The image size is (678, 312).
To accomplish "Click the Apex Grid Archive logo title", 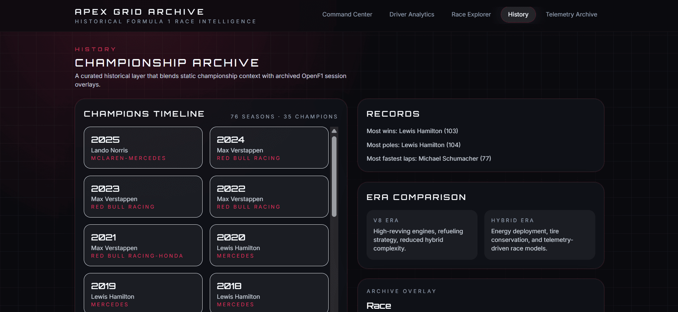I will click(140, 12).
